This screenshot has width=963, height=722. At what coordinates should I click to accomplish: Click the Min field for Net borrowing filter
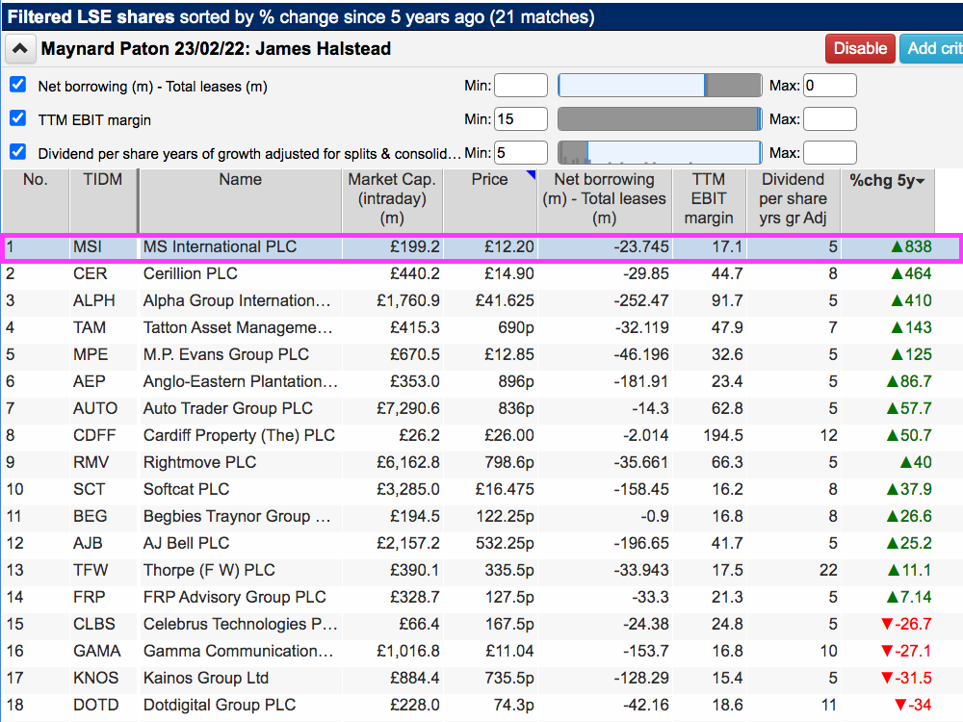[x=521, y=86]
